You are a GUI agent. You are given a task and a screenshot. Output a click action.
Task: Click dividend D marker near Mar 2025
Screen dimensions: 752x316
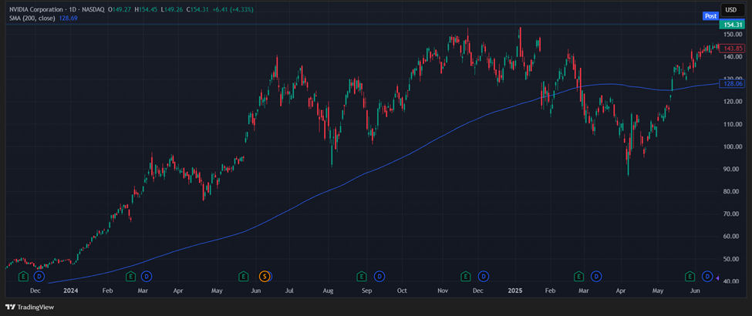point(595,276)
